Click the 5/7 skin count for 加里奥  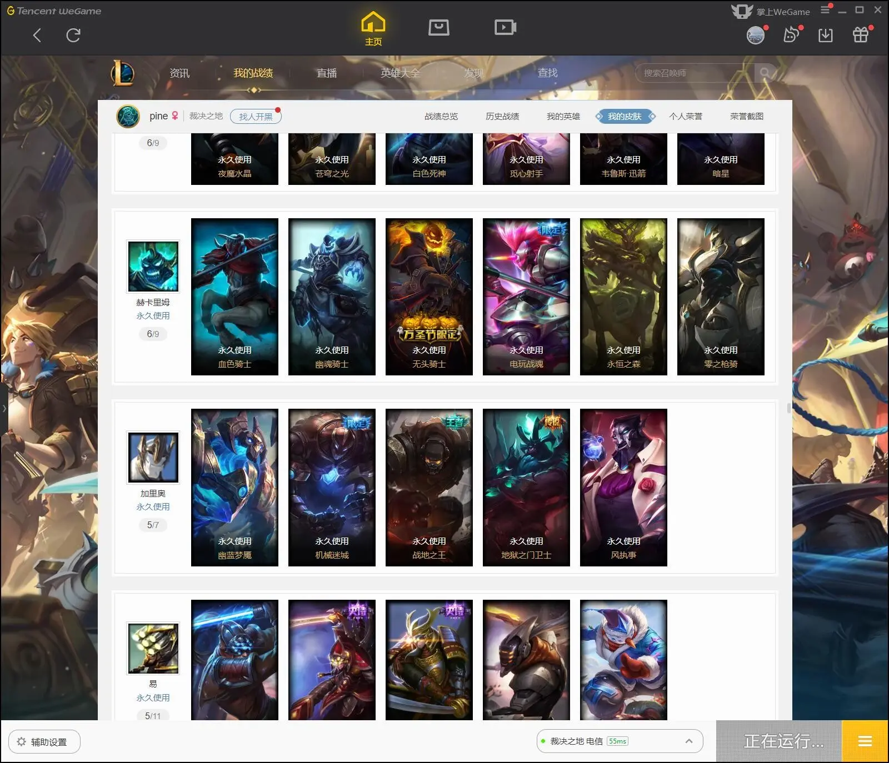click(153, 525)
